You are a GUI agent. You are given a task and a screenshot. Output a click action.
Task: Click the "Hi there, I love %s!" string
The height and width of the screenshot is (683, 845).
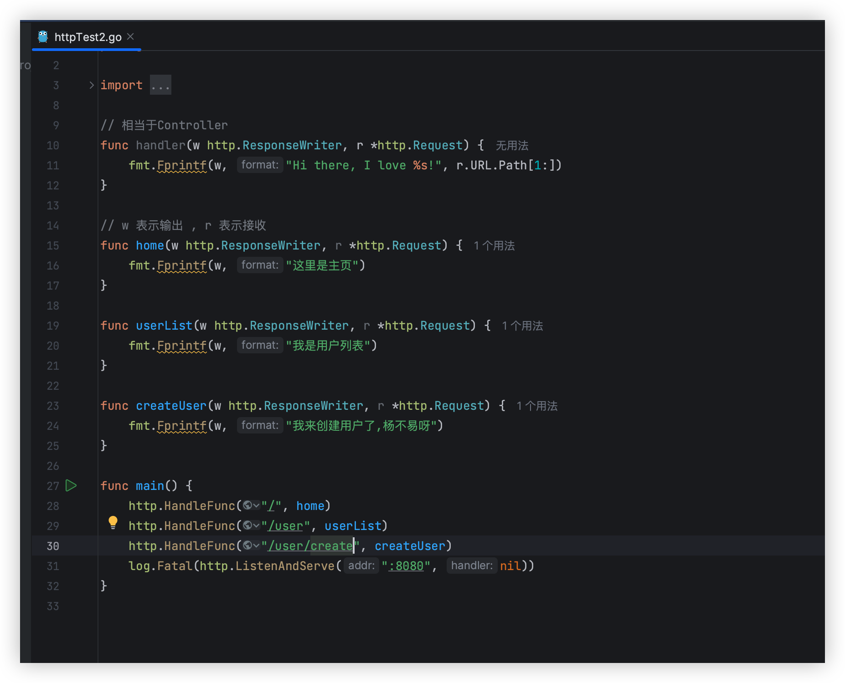pyautogui.click(x=364, y=165)
